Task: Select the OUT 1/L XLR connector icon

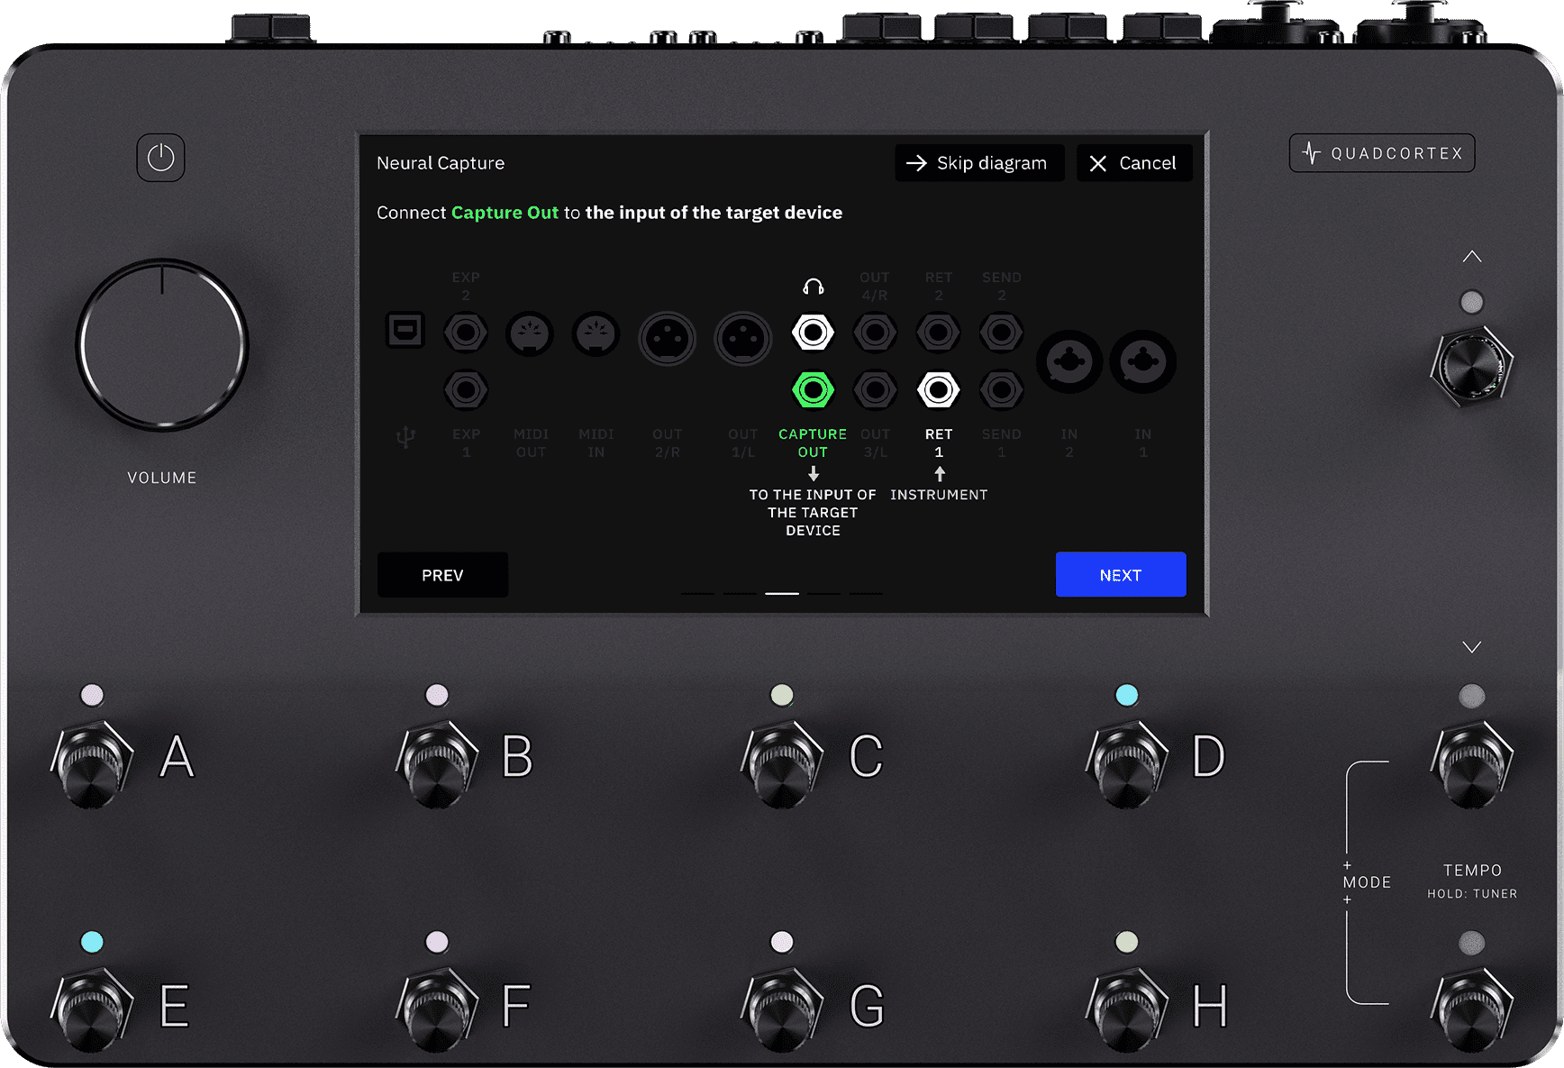Action: 743,339
